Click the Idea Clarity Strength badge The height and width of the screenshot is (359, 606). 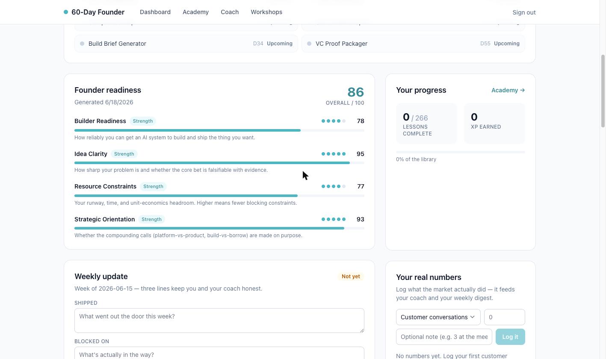coord(124,154)
